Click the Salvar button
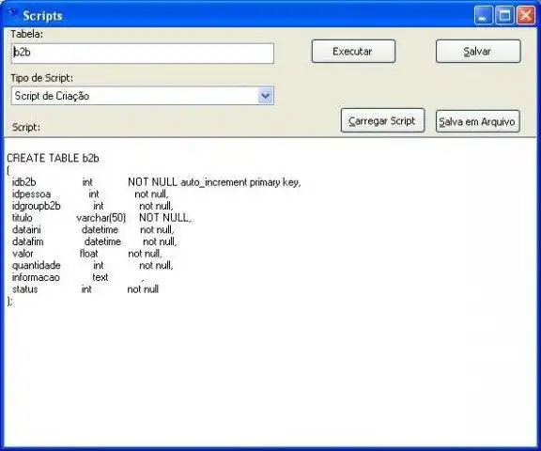The height and width of the screenshot is (451, 541). 478,52
